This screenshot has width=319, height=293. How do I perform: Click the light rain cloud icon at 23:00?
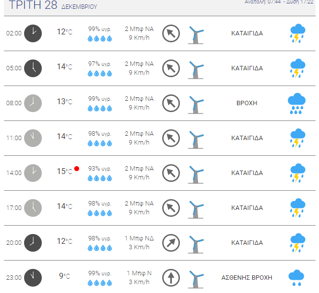tap(296, 278)
